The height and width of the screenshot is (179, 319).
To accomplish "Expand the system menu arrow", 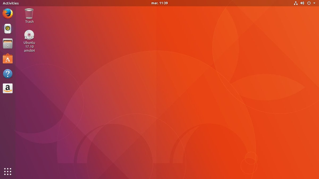I will click(314, 3).
